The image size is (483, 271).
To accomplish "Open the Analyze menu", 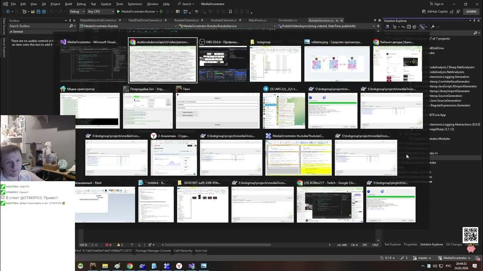I will 106,4.
